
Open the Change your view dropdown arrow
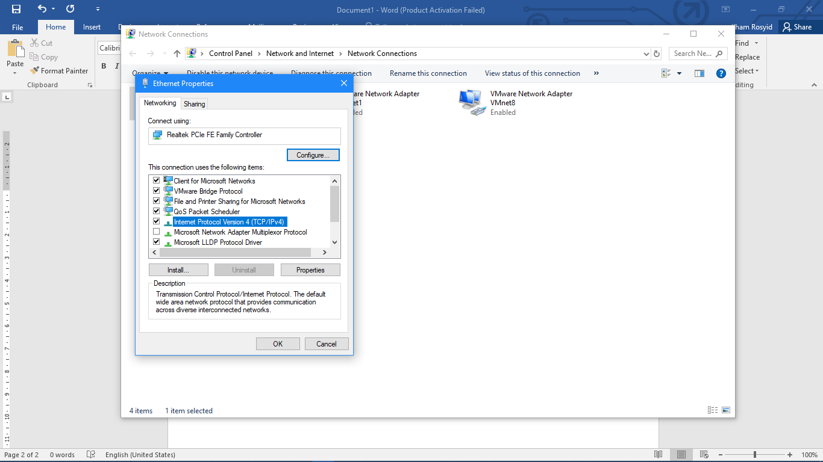(x=680, y=73)
